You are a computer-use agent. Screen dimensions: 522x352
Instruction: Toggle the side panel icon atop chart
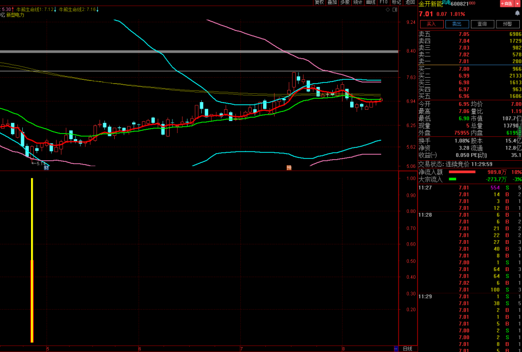point(395,10)
